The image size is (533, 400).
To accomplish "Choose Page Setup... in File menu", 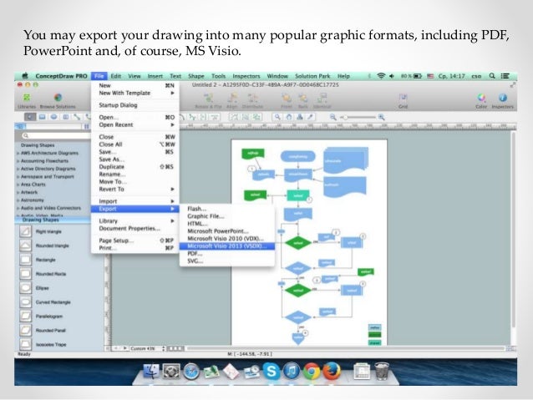I will pyautogui.click(x=135, y=241).
